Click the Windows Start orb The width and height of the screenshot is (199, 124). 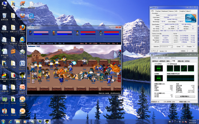point(3,122)
